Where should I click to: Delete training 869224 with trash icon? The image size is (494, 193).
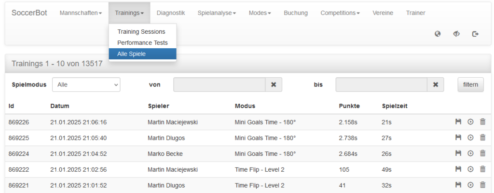tap(482, 153)
